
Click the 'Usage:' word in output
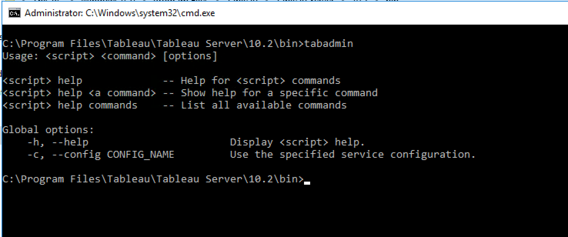pos(21,56)
